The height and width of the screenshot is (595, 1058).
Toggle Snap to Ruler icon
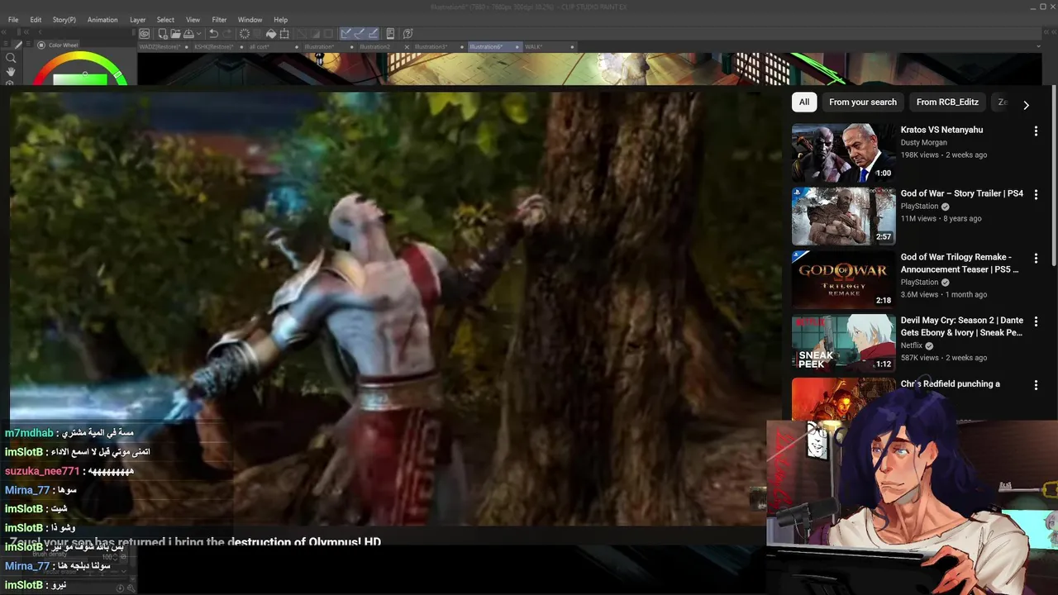click(x=346, y=34)
